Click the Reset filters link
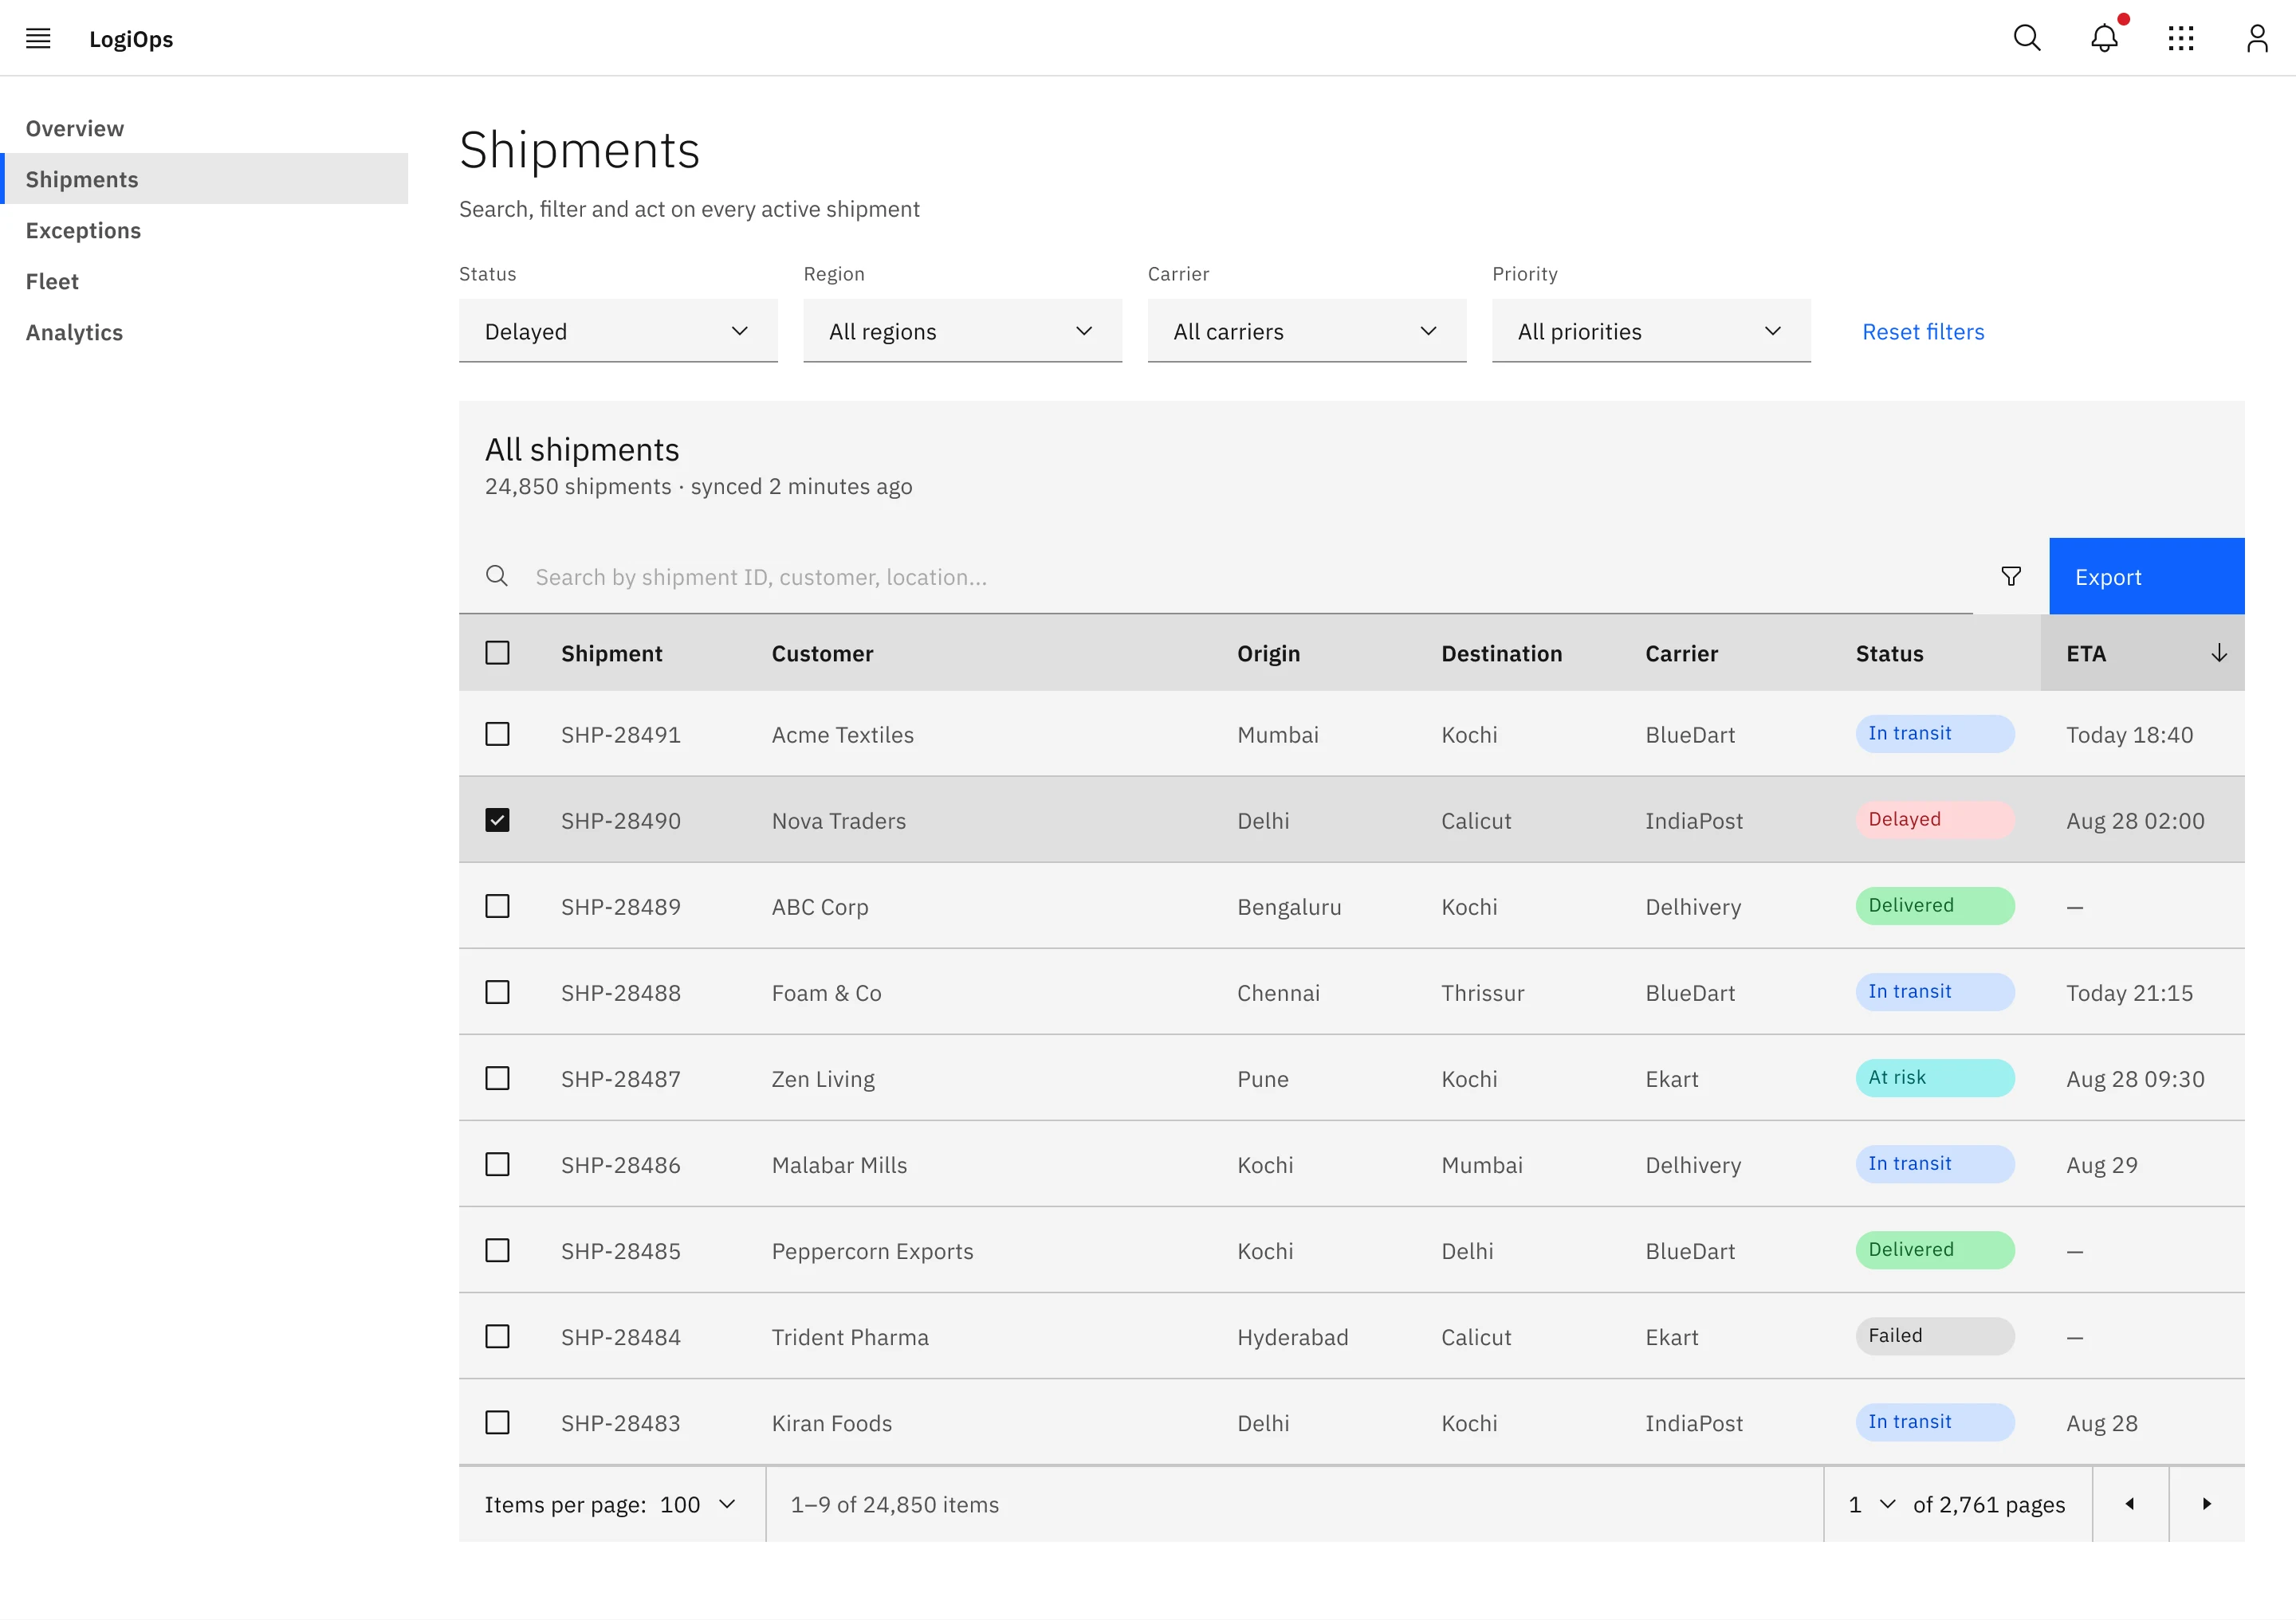The width and height of the screenshot is (2296, 1620). (1922, 331)
